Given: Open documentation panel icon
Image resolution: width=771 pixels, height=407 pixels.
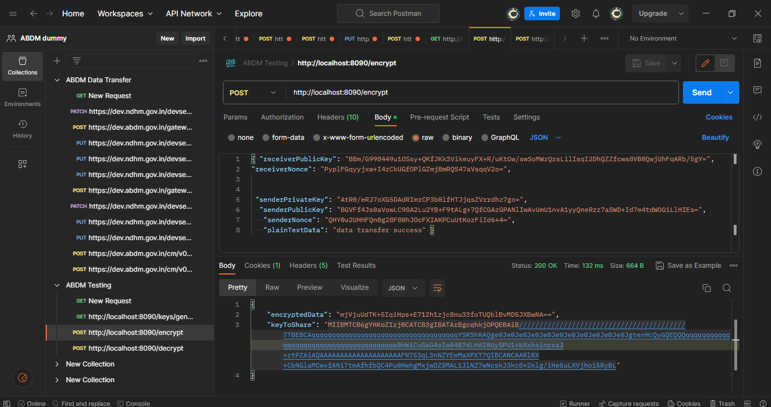Looking at the screenshot, I should point(757,63).
